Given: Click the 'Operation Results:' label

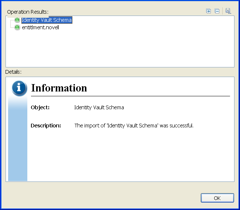Looking at the screenshot, I should point(28,12).
